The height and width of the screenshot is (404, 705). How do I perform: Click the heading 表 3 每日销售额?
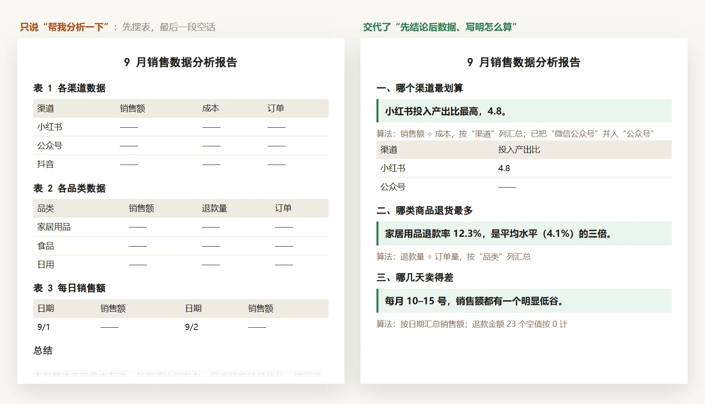70,288
